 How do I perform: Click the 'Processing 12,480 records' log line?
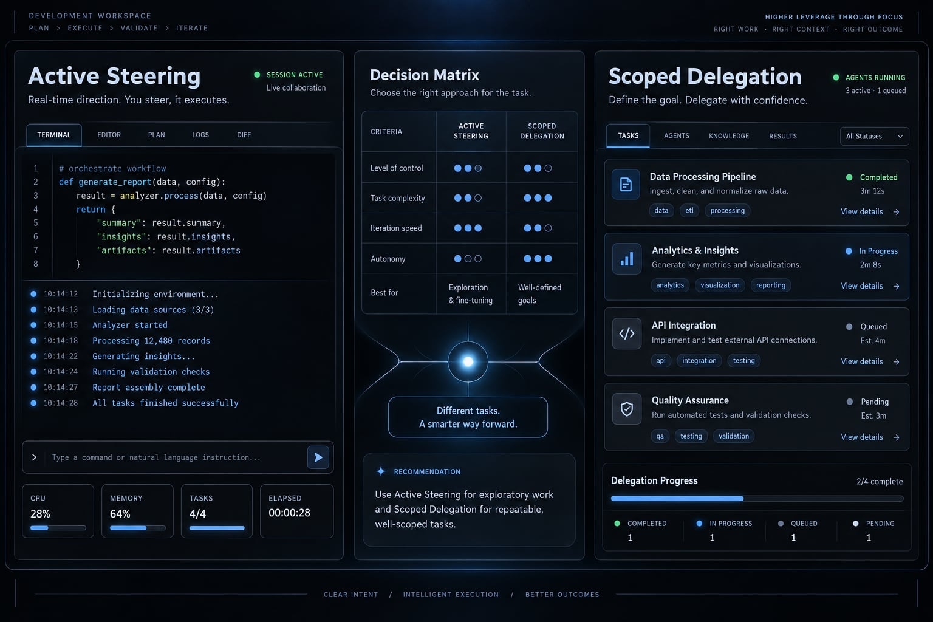coord(151,341)
